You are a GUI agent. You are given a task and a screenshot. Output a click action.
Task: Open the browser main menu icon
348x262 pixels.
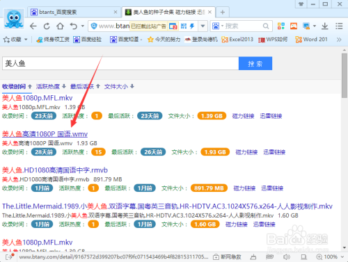click(339, 26)
